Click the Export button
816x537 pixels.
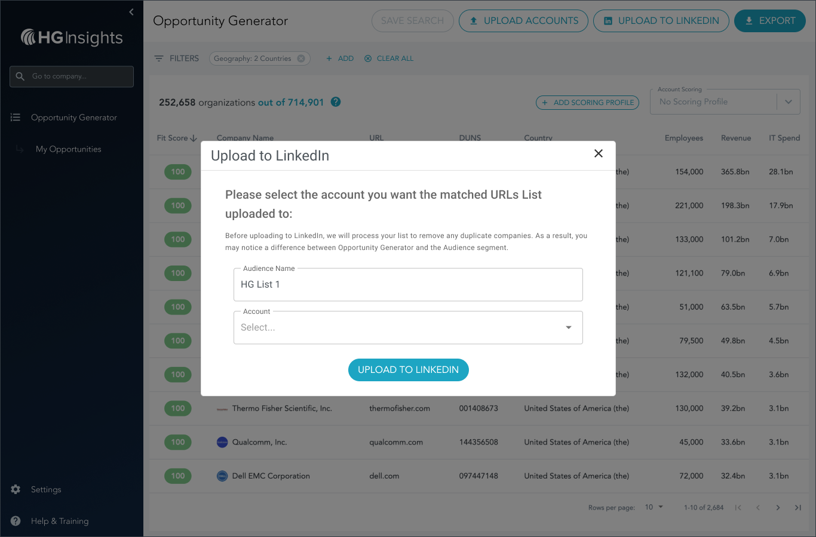point(769,21)
